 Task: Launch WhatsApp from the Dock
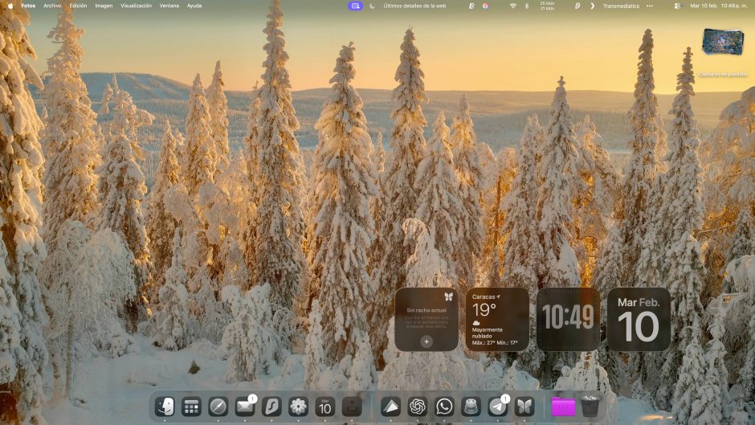click(444, 407)
